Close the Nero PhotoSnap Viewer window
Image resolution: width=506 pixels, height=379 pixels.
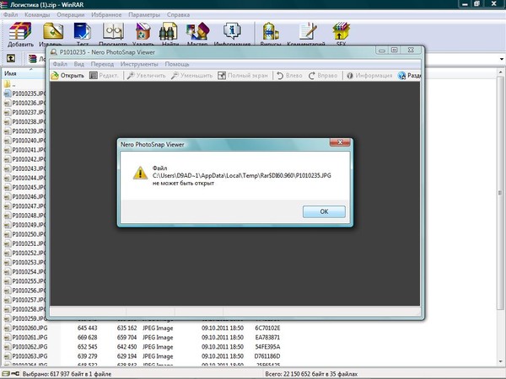coord(411,50)
